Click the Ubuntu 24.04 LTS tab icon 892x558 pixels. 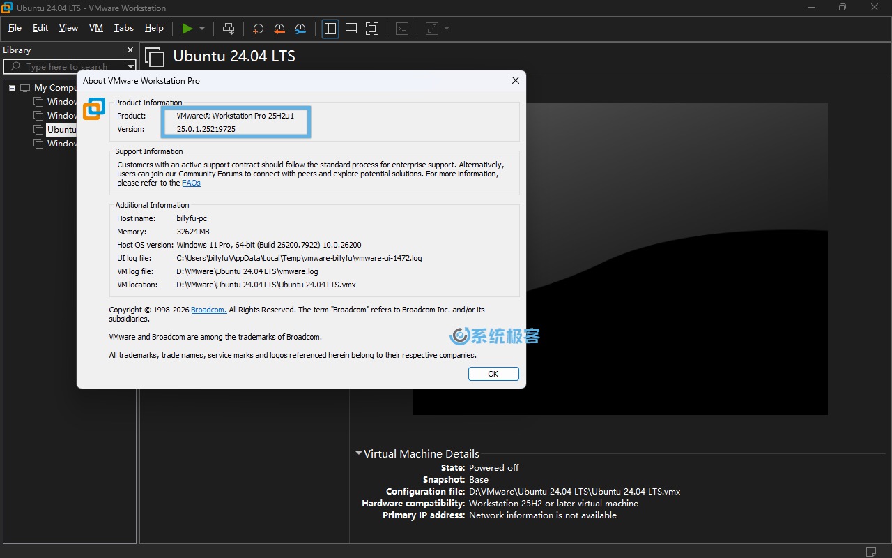155,56
